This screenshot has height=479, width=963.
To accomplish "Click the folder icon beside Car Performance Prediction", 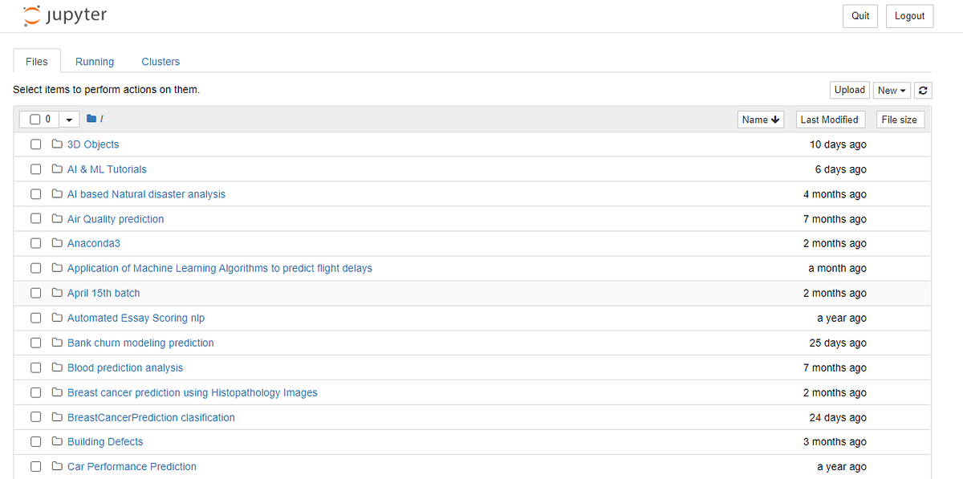I will (x=56, y=466).
